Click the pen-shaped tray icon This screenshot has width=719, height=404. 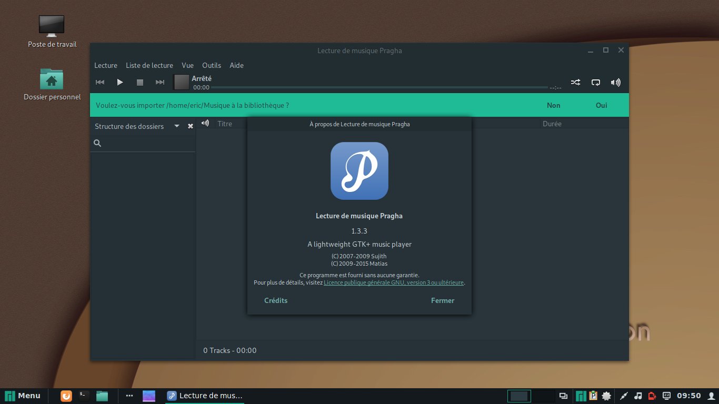click(x=624, y=396)
